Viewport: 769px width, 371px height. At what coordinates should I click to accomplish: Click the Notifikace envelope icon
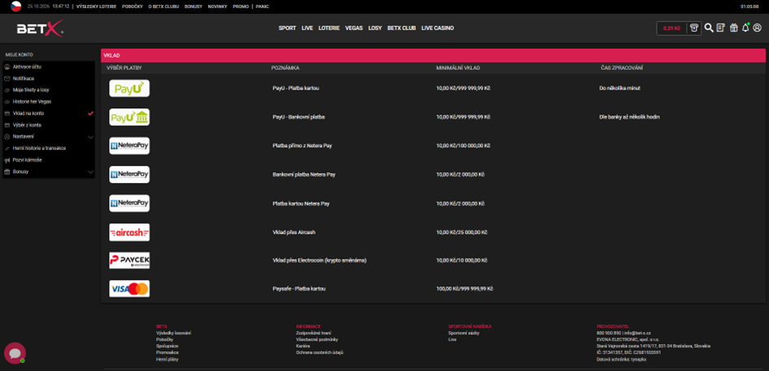click(x=7, y=78)
